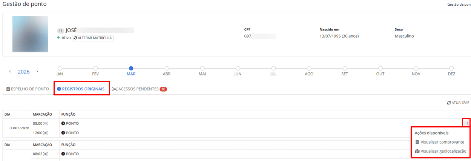Click the face-scan icon beside 08:02 marking
This screenshot has width=471, height=161.
46,154
